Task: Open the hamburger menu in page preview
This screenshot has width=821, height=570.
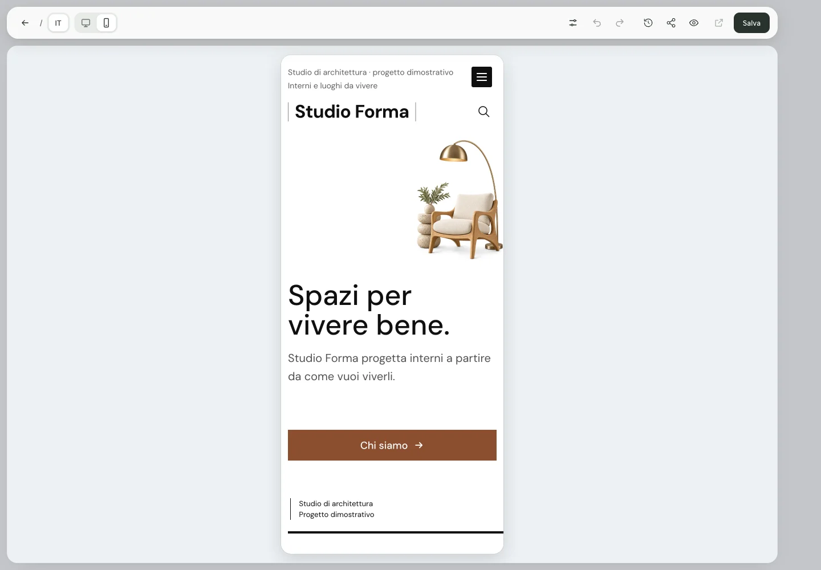Action: click(x=482, y=77)
